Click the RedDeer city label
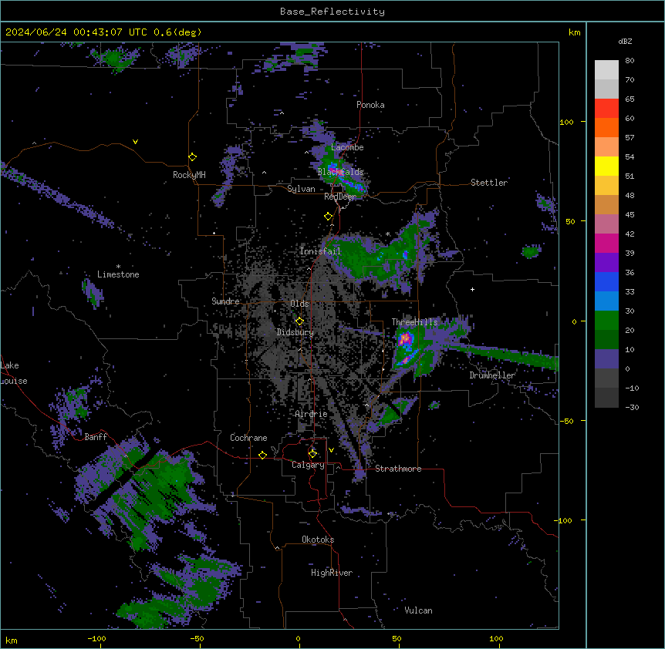 pos(340,197)
